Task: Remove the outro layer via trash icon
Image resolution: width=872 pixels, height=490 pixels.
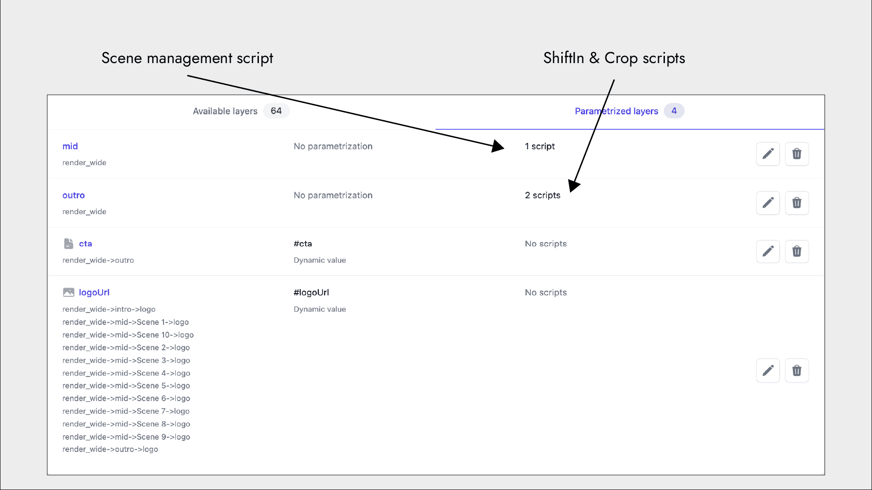Action: point(797,202)
